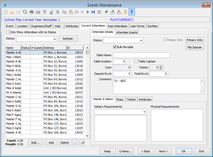The image size is (213, 157).
Task: Open the DocMan tab
Action: point(152,26)
